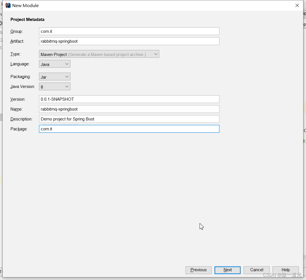The width and height of the screenshot is (306, 280).
Task: Select the Description field text
Action: [x=129, y=119]
